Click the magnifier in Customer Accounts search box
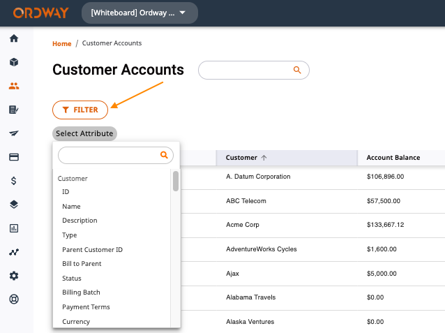The width and height of the screenshot is (445, 333). point(297,70)
